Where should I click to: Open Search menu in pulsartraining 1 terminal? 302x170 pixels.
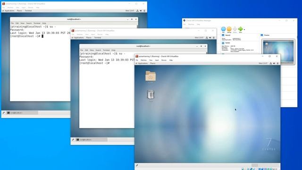click(x=29, y=23)
